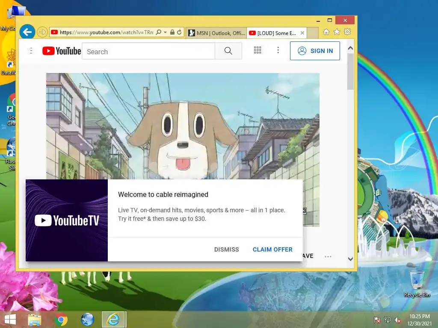Click the small ad close X on the video
This screenshot has height=328, width=438.
(x=304, y=211)
